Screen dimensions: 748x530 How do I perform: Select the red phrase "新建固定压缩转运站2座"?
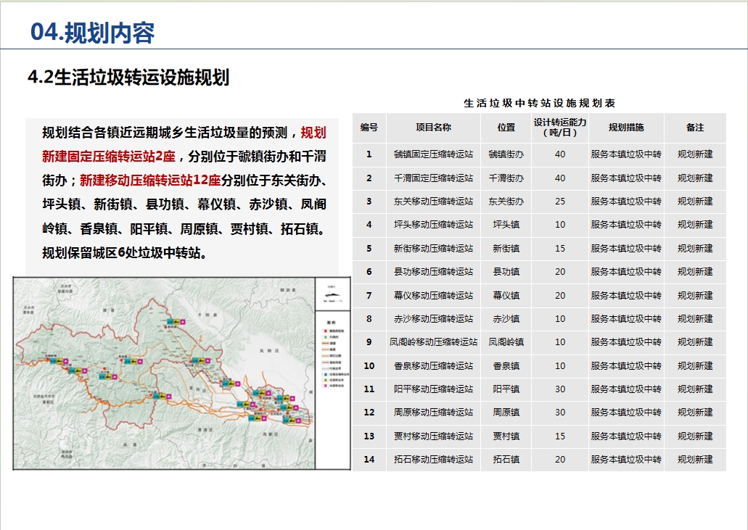[x=109, y=157]
